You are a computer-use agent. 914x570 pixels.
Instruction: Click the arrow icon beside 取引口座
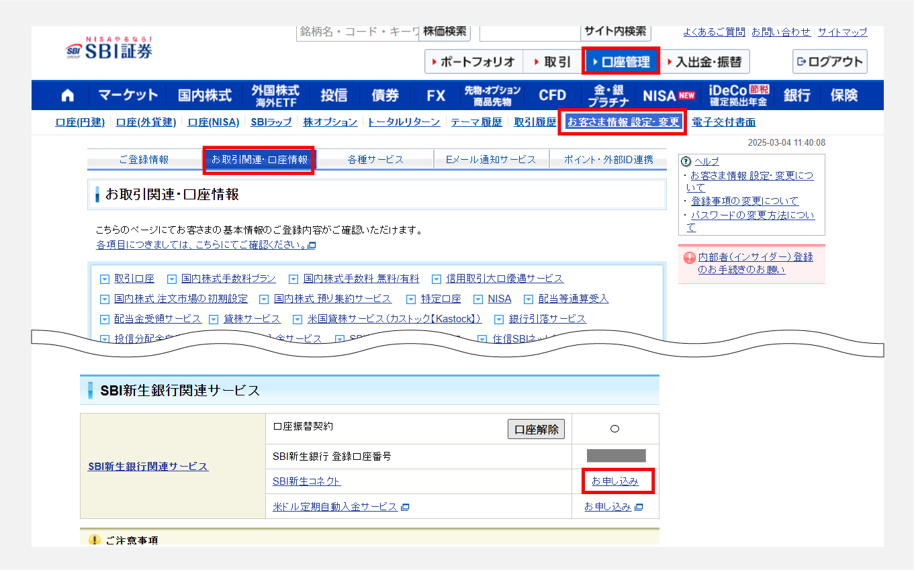click(x=104, y=279)
